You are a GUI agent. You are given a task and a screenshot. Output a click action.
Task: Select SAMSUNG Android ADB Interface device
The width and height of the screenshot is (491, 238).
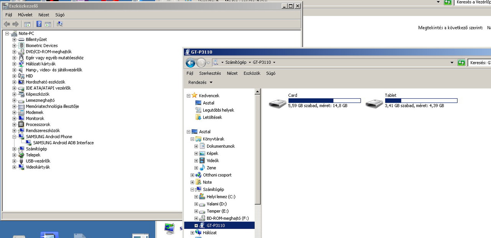click(x=63, y=143)
